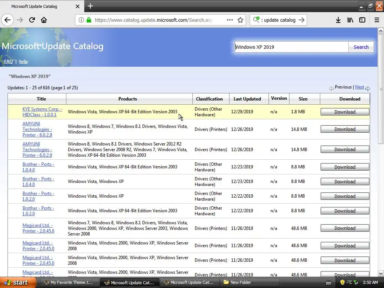The height and width of the screenshot is (288, 384).
Task: Toggle the sidebar view icon
Action: pyautogui.click(x=362, y=20)
